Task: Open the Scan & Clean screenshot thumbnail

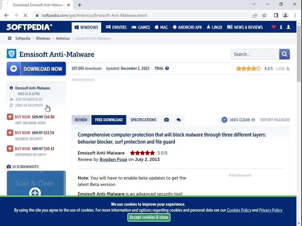Action: coord(36,183)
